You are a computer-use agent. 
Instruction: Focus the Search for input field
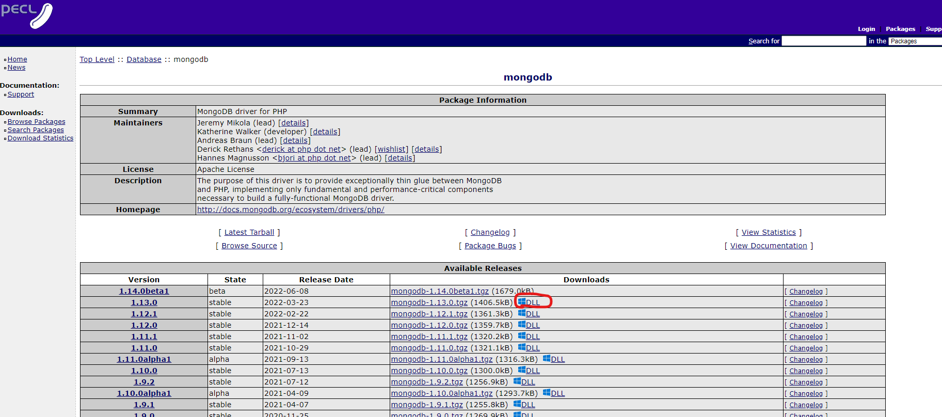[824, 41]
